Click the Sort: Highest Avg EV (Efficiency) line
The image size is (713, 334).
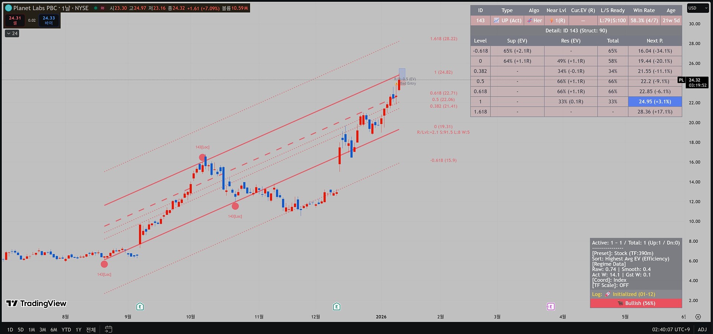[x=631, y=259]
